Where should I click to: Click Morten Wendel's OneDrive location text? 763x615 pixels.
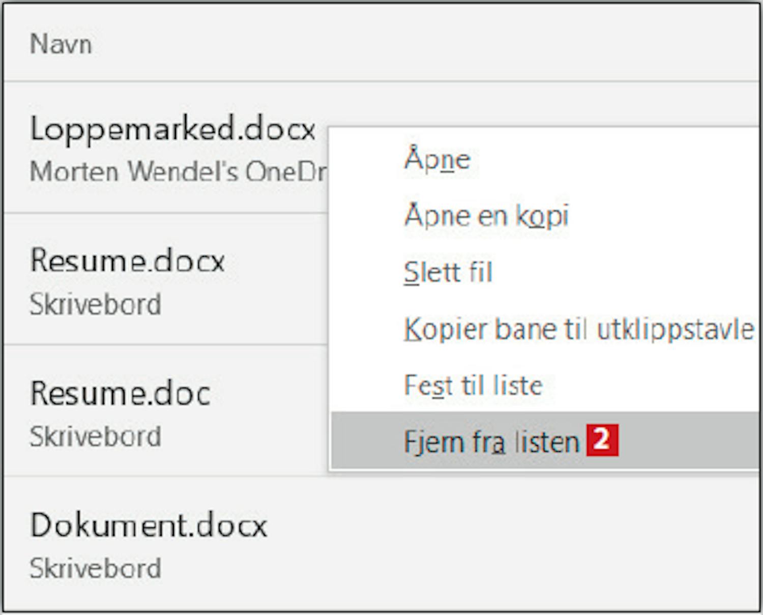coord(178,171)
